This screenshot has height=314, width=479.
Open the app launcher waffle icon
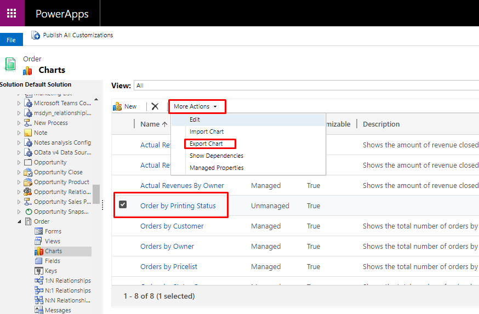click(12, 13)
